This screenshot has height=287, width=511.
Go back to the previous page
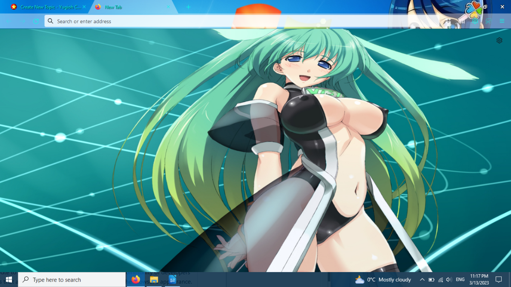pyautogui.click(x=8, y=21)
